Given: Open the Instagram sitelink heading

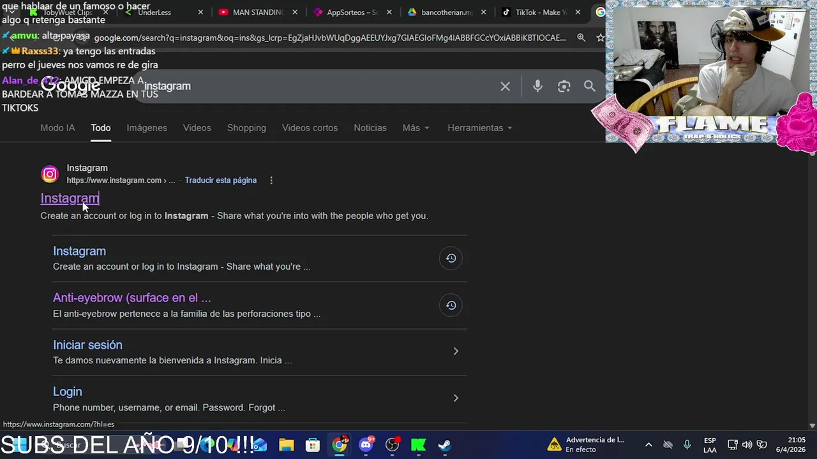Looking at the screenshot, I should [79, 251].
